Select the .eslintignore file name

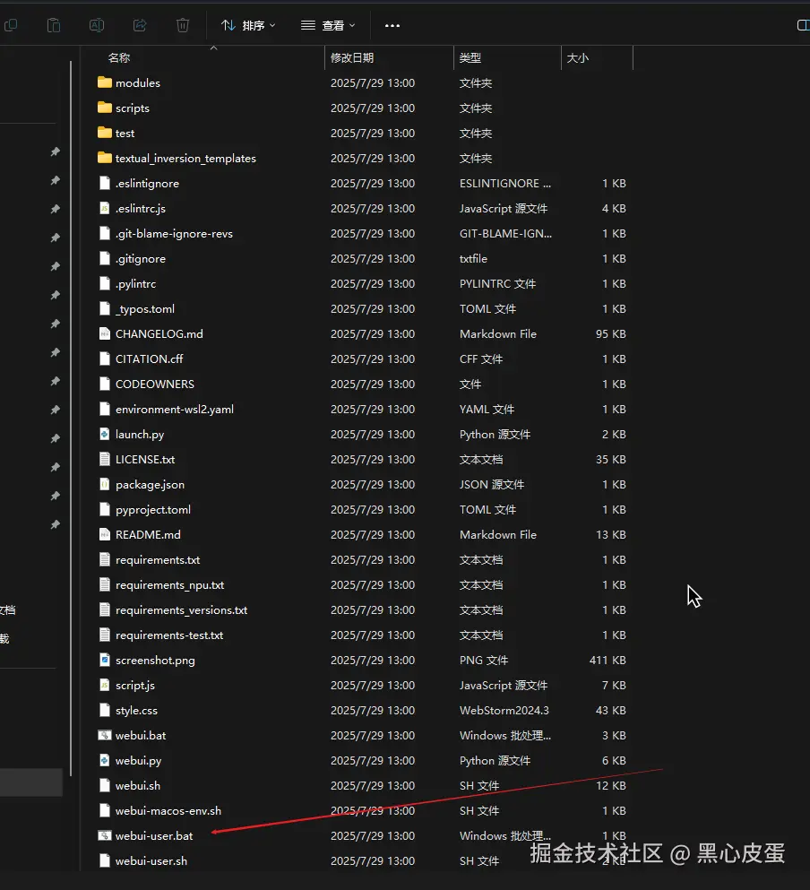(147, 184)
